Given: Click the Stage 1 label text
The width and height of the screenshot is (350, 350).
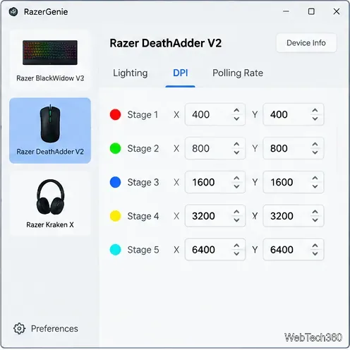Looking at the screenshot, I should 143,115.
